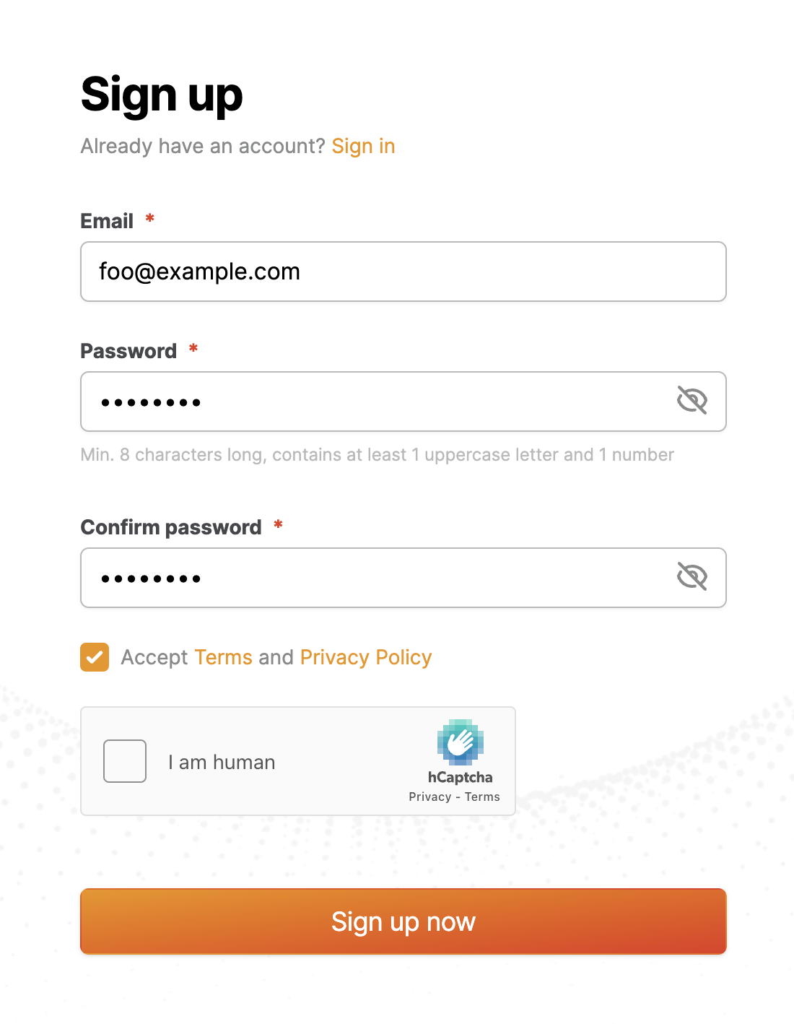Open hCaptcha's small Terms link
This screenshot has height=1024, width=794.
(x=482, y=797)
